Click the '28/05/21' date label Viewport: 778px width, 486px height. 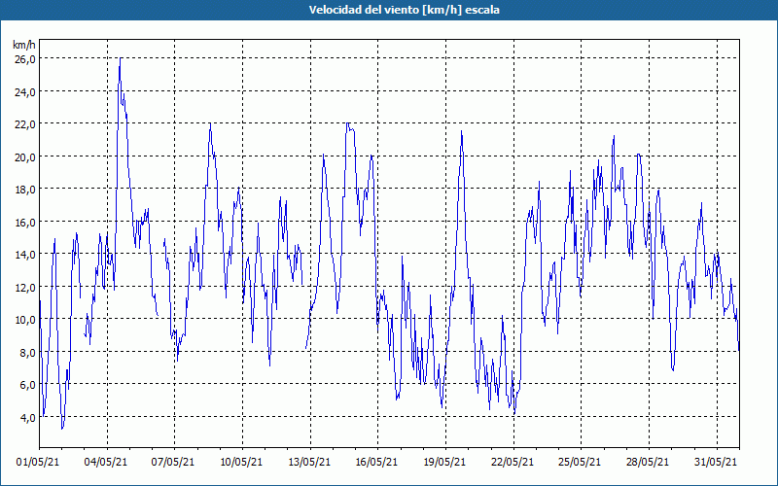(x=648, y=462)
